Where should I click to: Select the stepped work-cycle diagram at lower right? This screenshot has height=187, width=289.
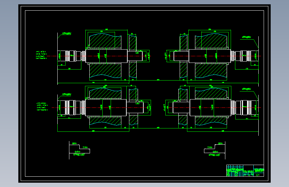(x=215, y=150)
